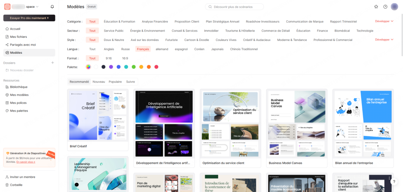Click the Mes palettes palette icon
403x192 pixels.
[7, 111]
